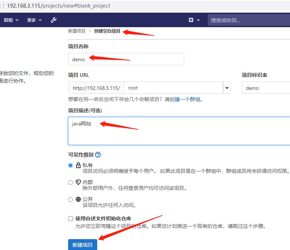Click the browser address bar URL

(58, 6)
